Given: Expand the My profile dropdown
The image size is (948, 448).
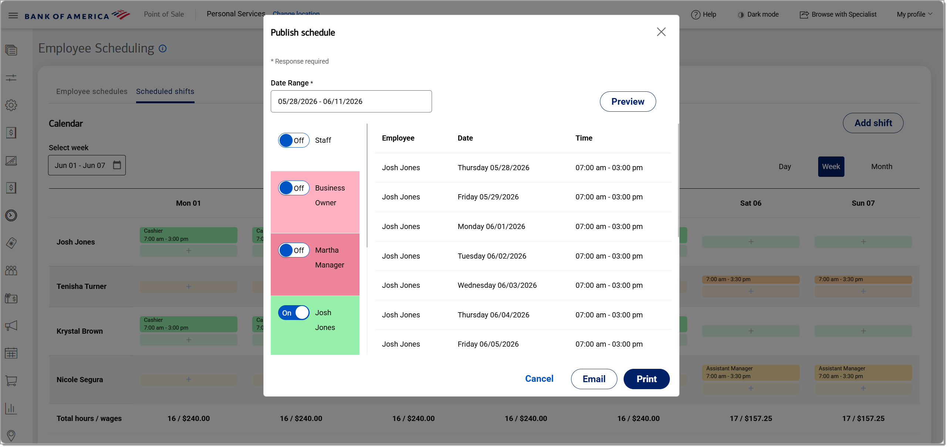Looking at the screenshot, I should pyautogui.click(x=914, y=14).
